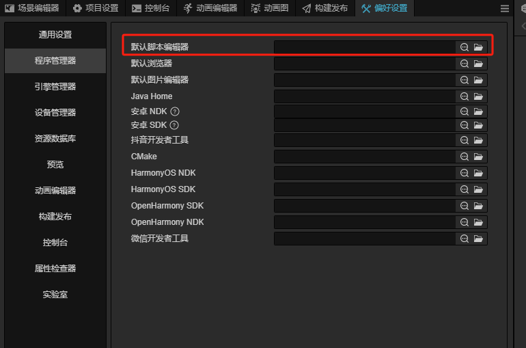Open 预览 settings in sidebar
The height and width of the screenshot is (348, 526).
coord(55,165)
